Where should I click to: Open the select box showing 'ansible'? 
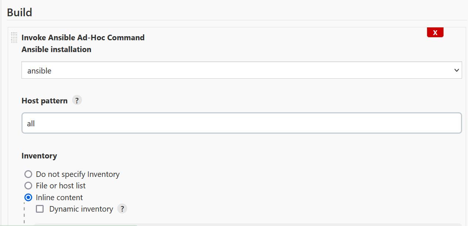(241, 70)
